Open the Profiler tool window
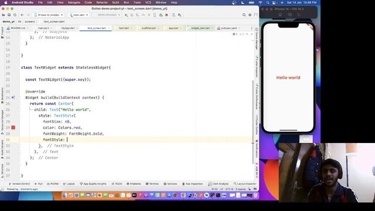375x211 pixels. pos(53,183)
